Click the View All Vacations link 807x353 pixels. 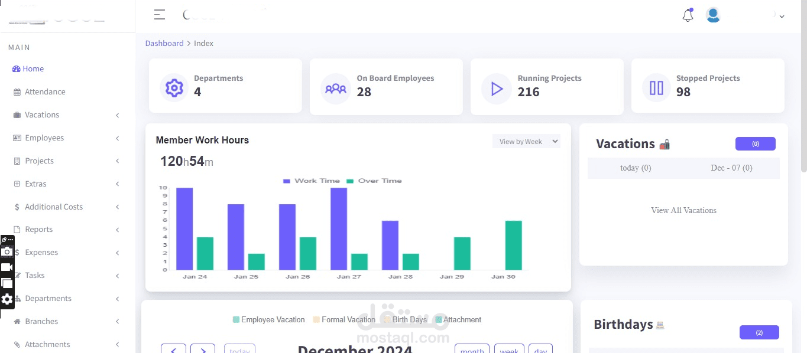click(683, 210)
